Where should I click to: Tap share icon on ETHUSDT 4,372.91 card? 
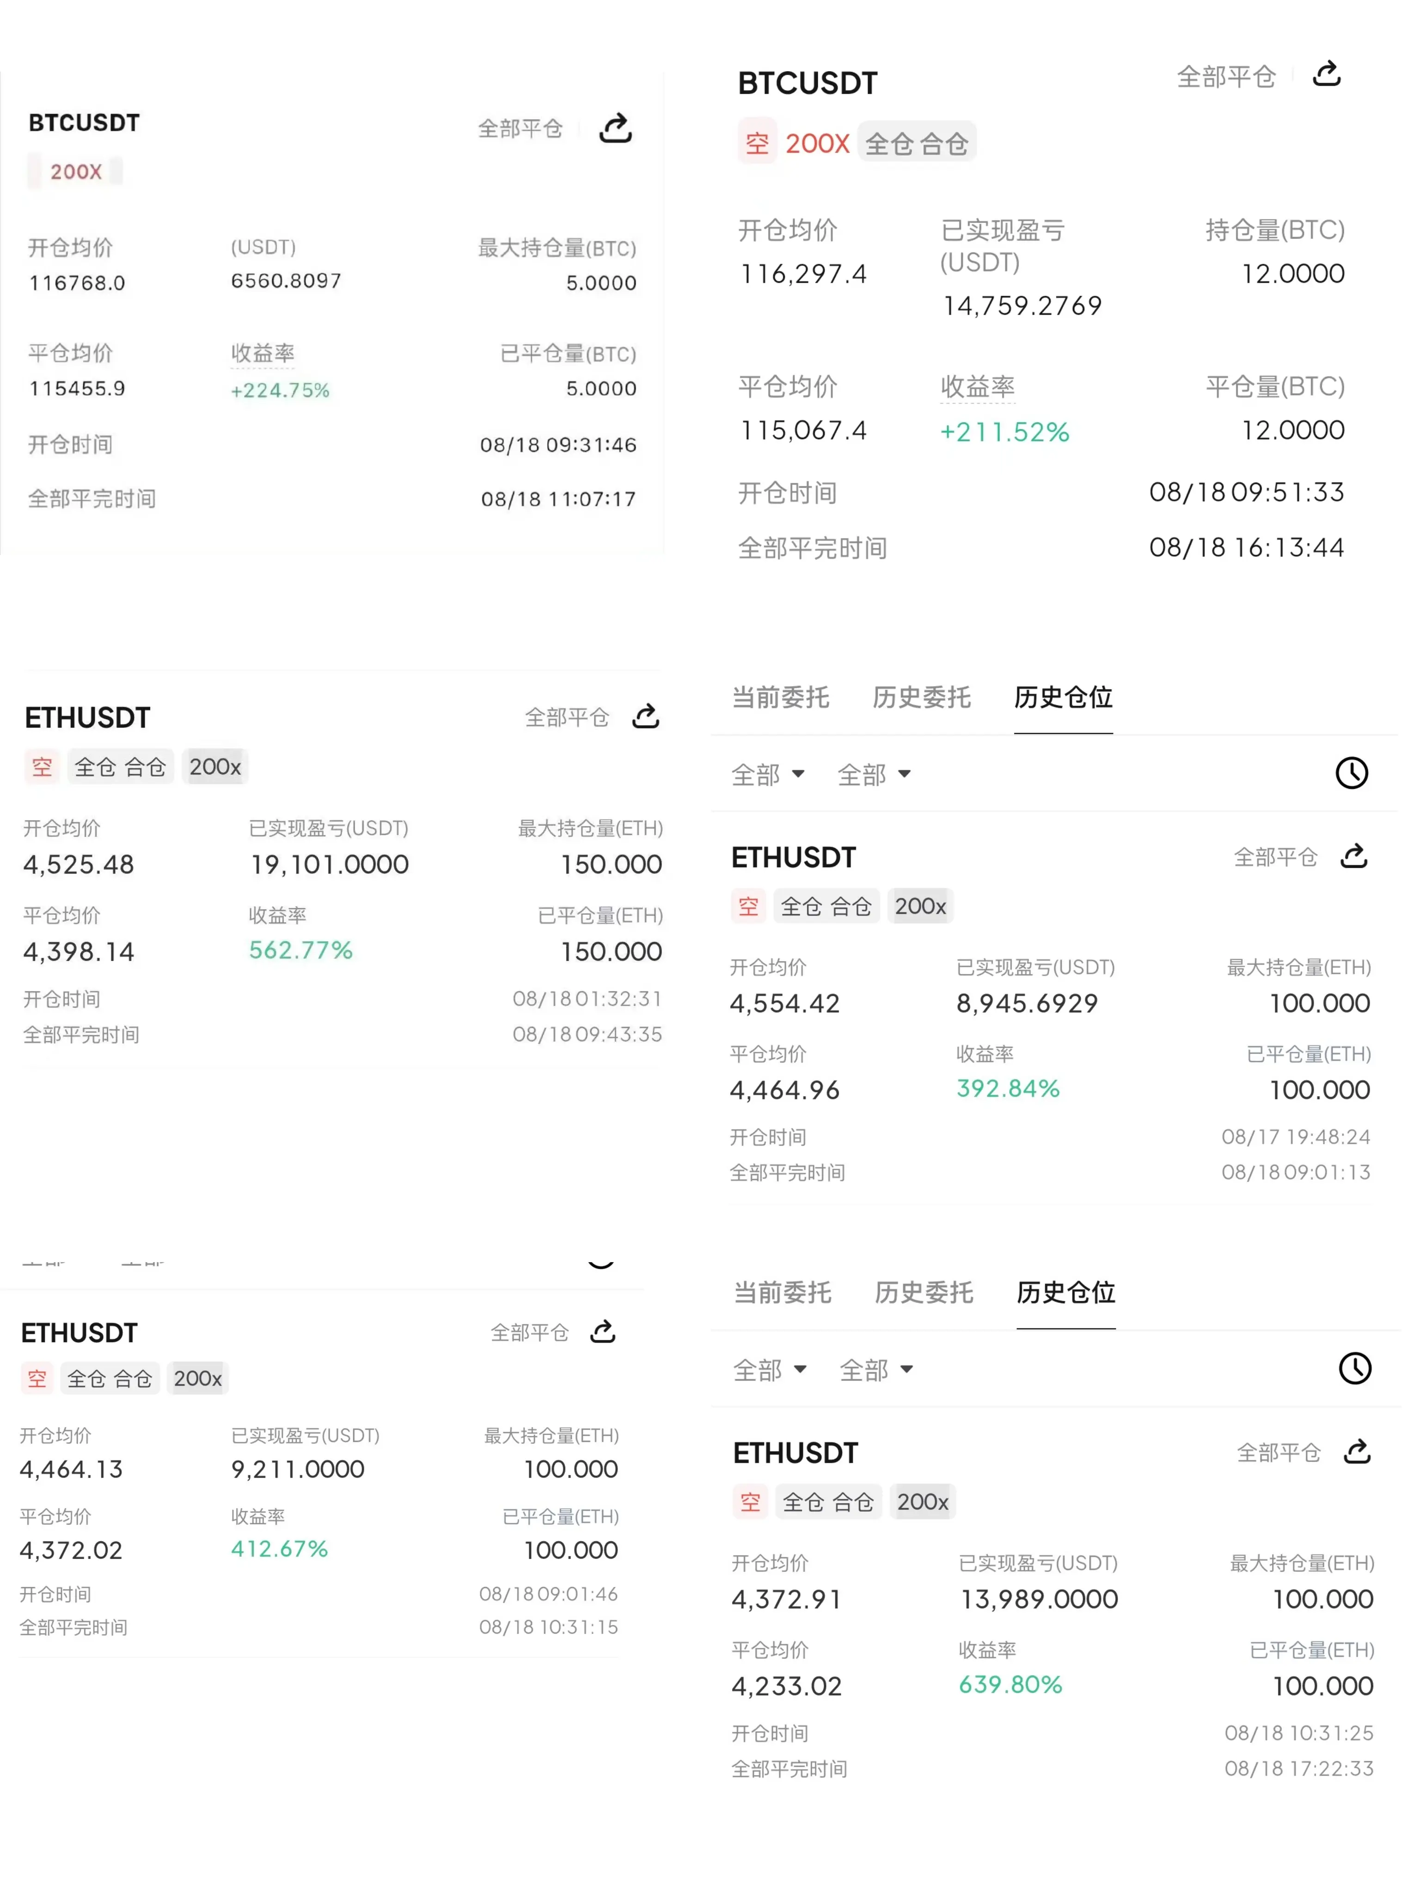coord(1357,1452)
